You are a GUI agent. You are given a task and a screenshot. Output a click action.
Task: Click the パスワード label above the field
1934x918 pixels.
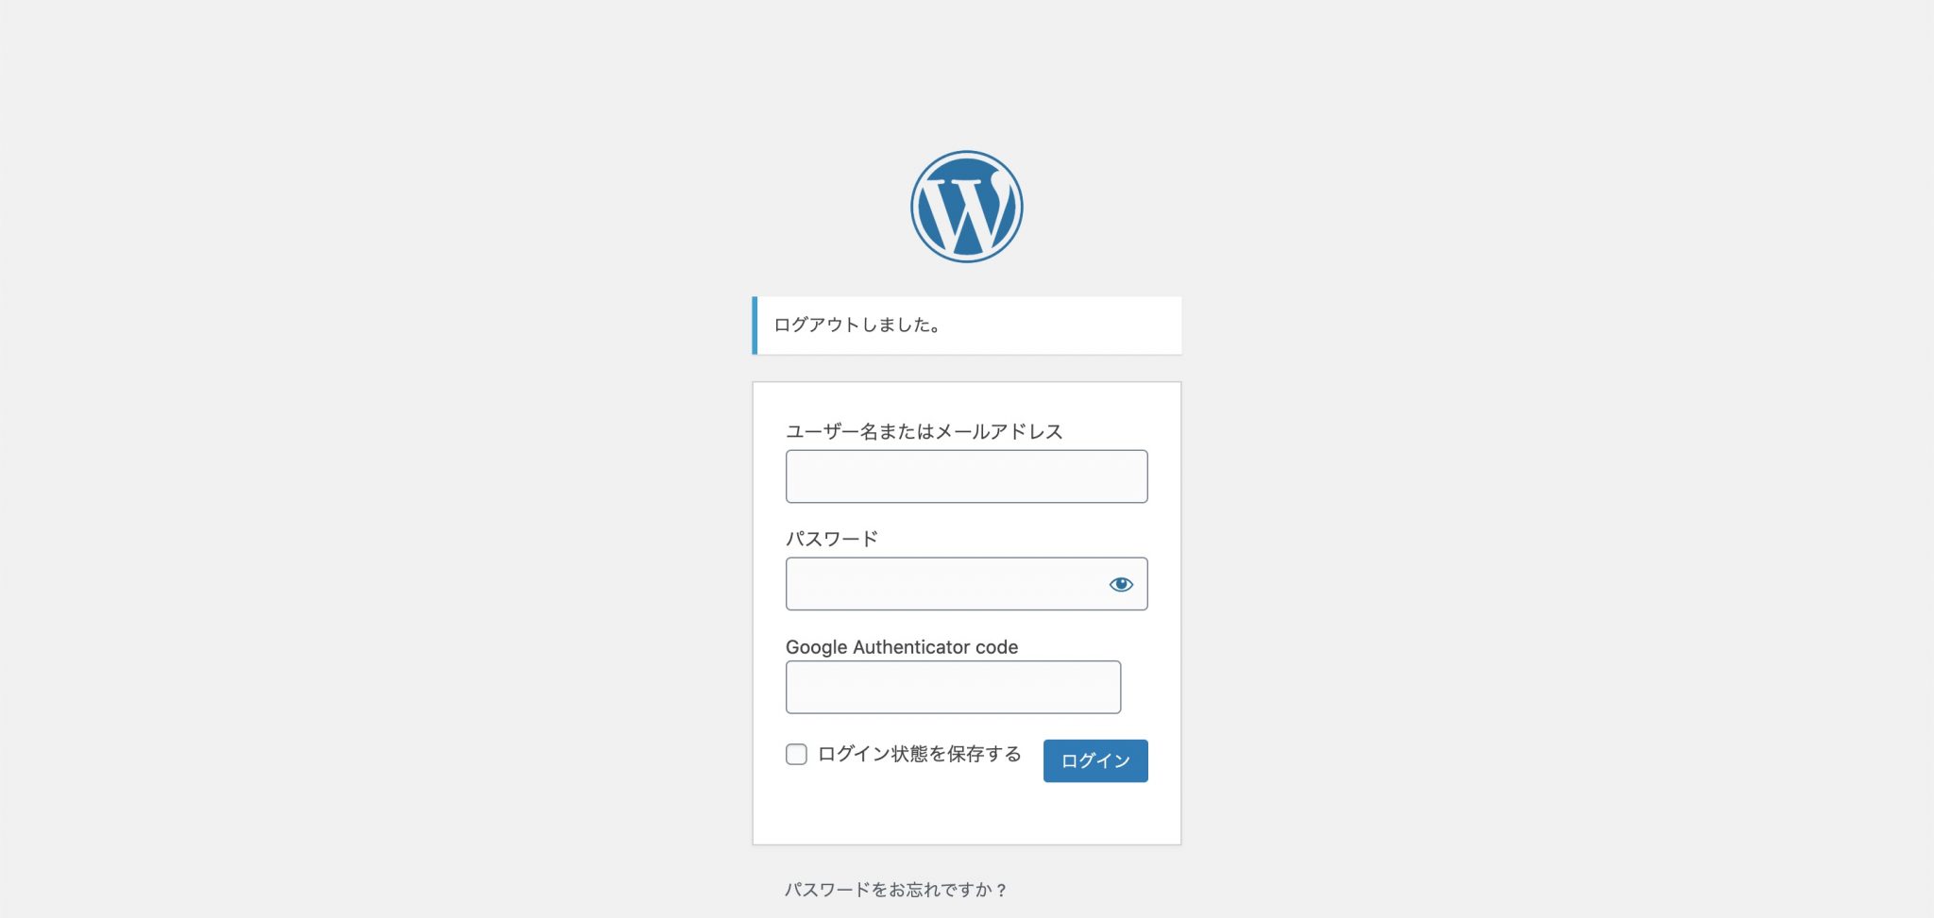[832, 538]
